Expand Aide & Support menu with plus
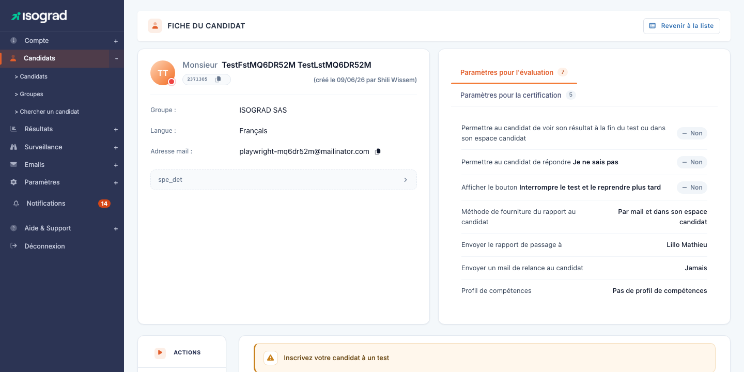 [x=116, y=228]
